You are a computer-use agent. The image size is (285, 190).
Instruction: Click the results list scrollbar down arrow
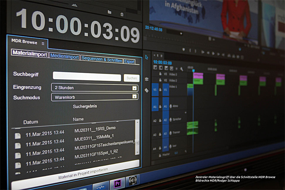click(138, 152)
